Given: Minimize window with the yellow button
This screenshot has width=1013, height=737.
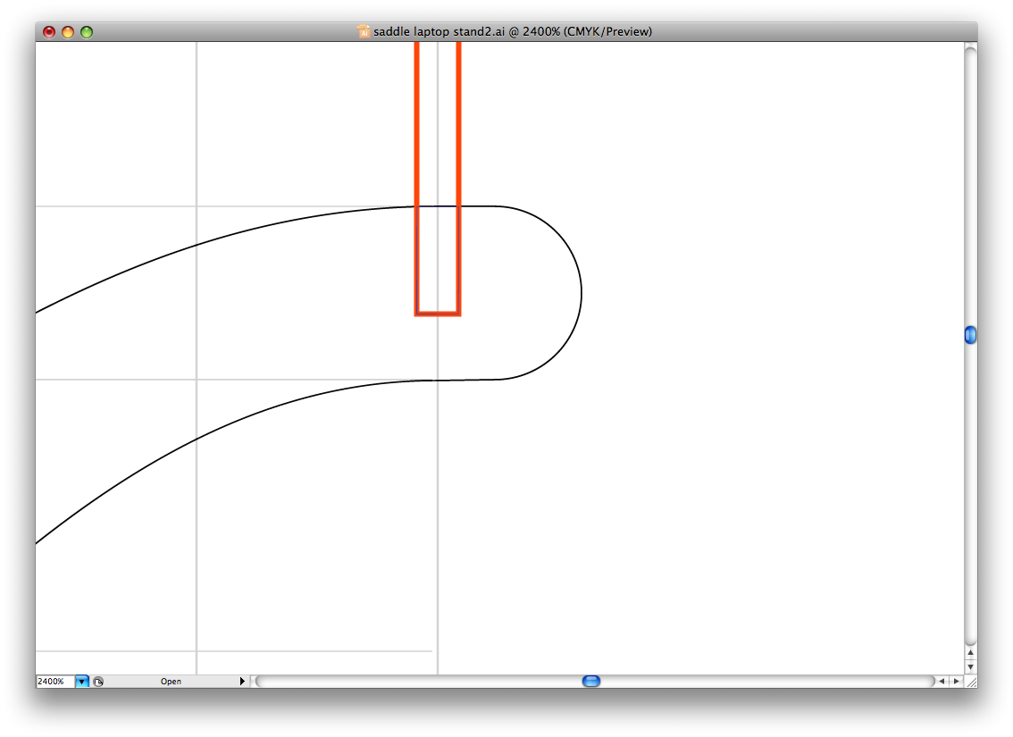Looking at the screenshot, I should (x=68, y=31).
